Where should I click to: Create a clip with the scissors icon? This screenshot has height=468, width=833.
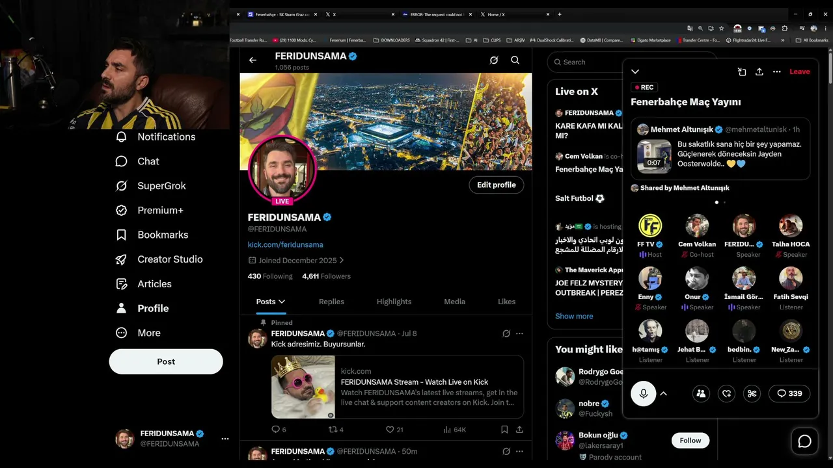click(752, 393)
